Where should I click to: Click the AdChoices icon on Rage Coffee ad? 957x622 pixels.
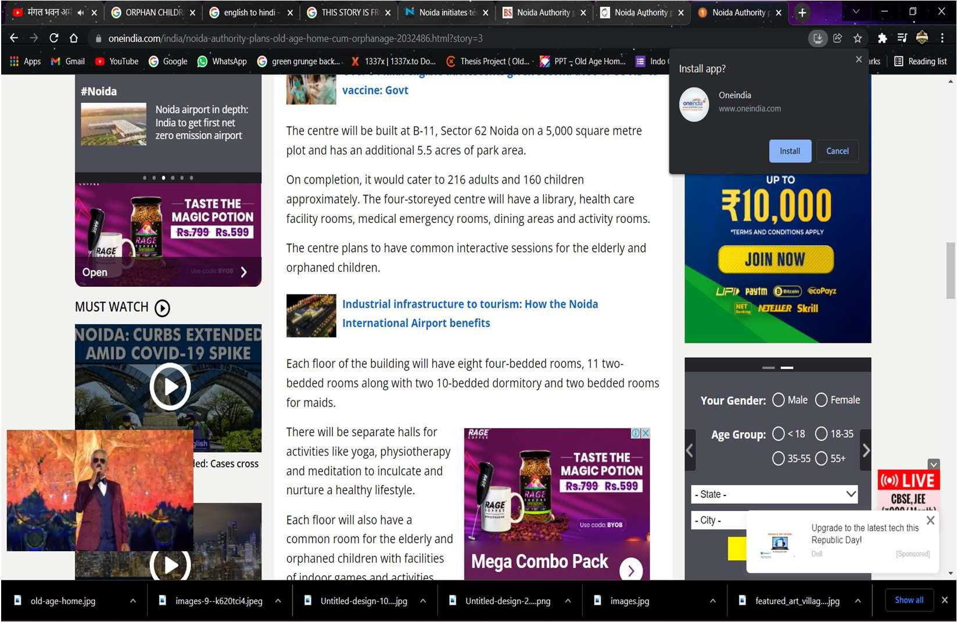pyautogui.click(x=636, y=433)
